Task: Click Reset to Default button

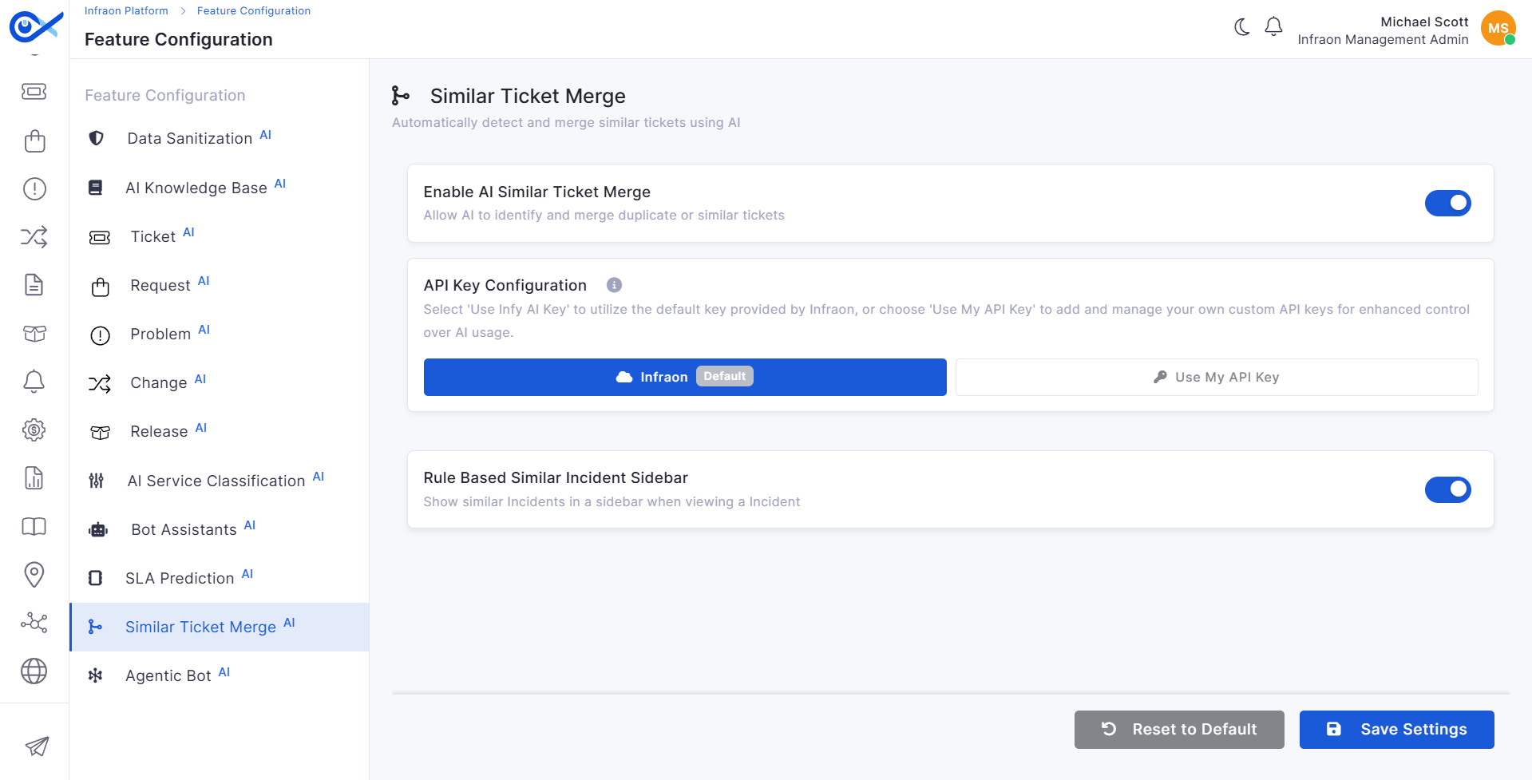Action: (x=1179, y=730)
